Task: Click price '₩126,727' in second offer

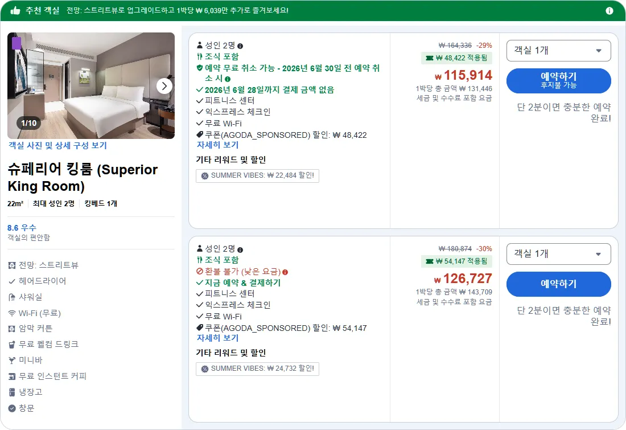Action: (x=463, y=279)
